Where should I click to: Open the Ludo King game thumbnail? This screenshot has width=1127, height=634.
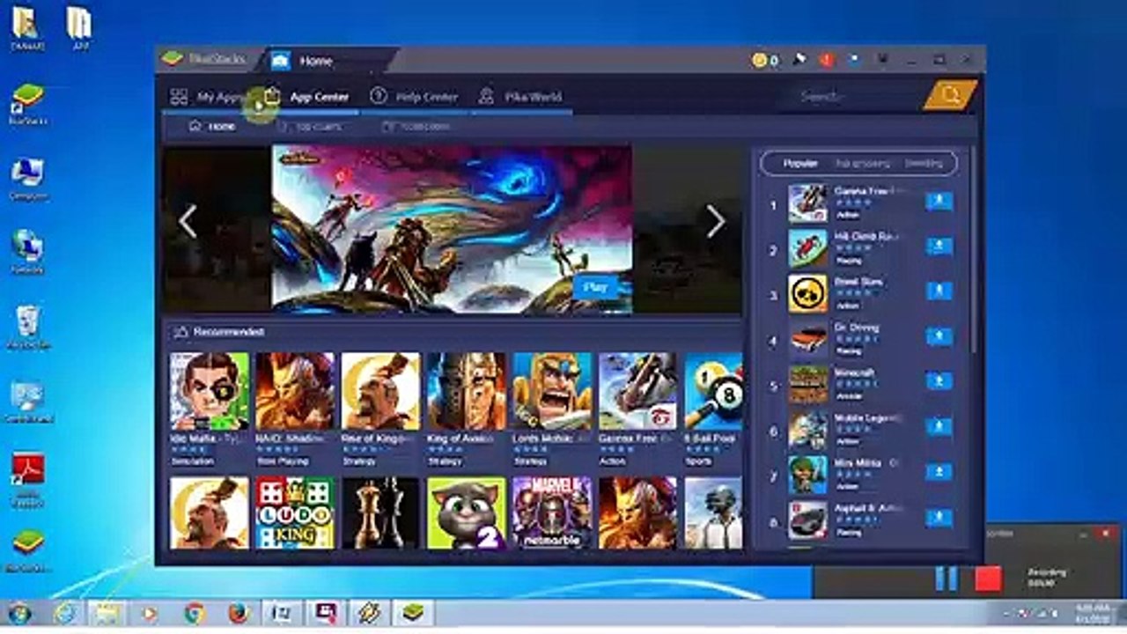coord(295,513)
